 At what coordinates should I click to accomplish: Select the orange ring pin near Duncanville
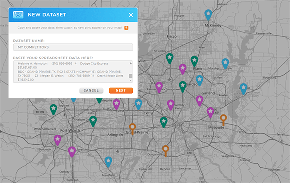pyautogui.click(x=166, y=151)
